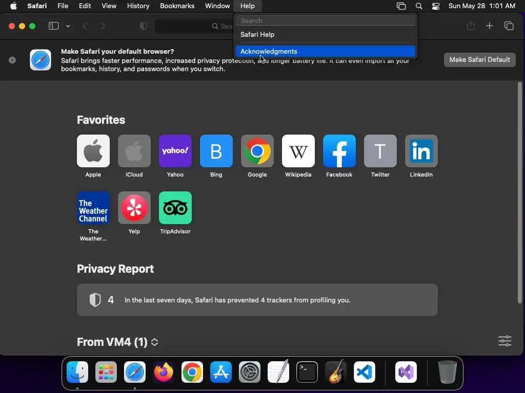Screen dimensions: 525x393
Task: Open the Twitter favorite
Action: click(380, 151)
